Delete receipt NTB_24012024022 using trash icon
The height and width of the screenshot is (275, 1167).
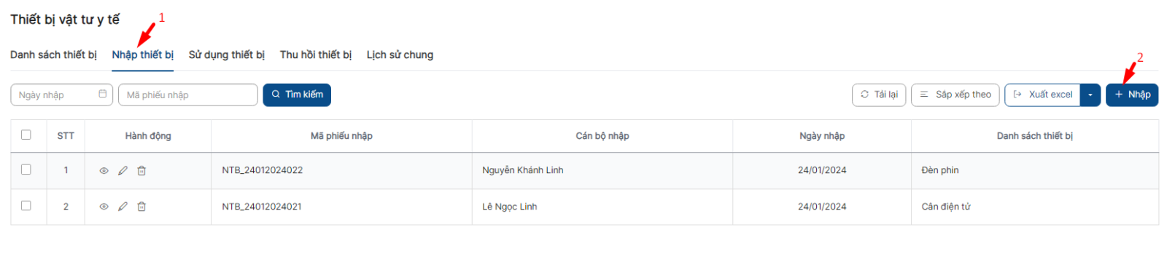(x=141, y=171)
